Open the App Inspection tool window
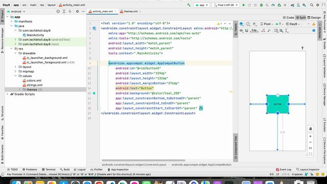This screenshot has height=184, width=327. [118, 170]
